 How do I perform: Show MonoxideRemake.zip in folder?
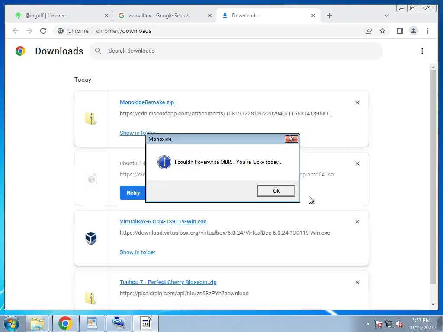[137, 133]
